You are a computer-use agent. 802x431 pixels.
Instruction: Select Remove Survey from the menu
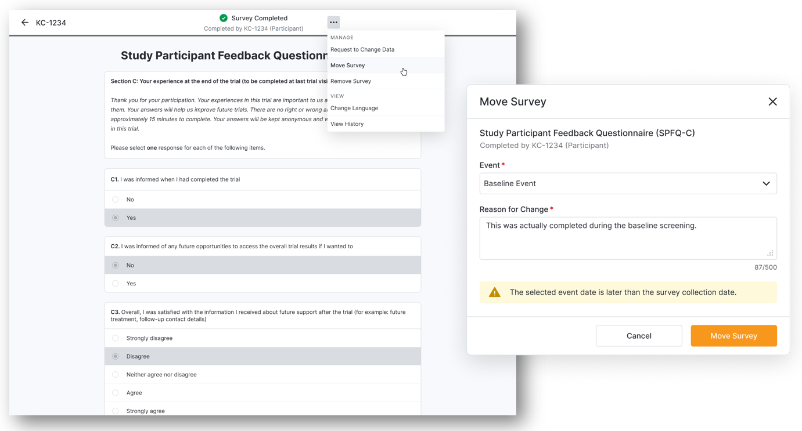tap(351, 81)
